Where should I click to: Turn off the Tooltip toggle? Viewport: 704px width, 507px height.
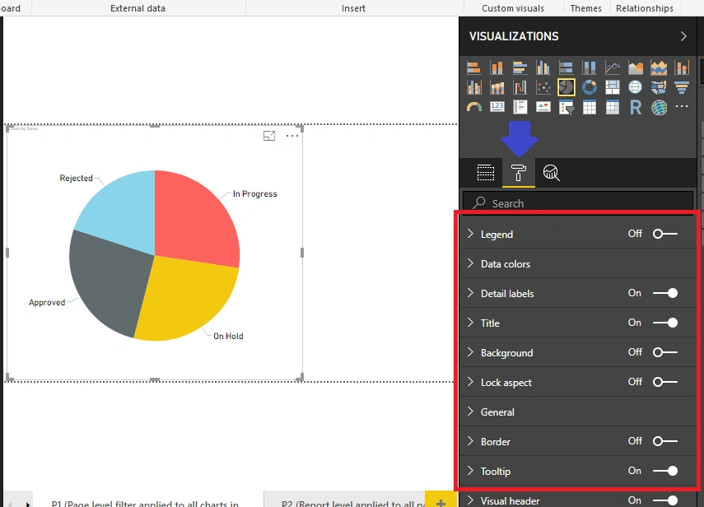665,471
